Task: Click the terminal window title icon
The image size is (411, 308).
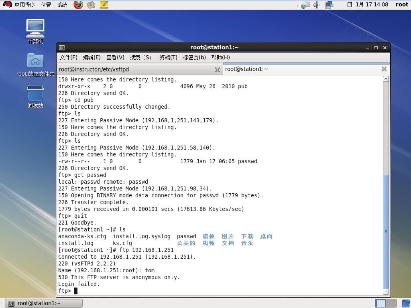Action: coord(62,48)
